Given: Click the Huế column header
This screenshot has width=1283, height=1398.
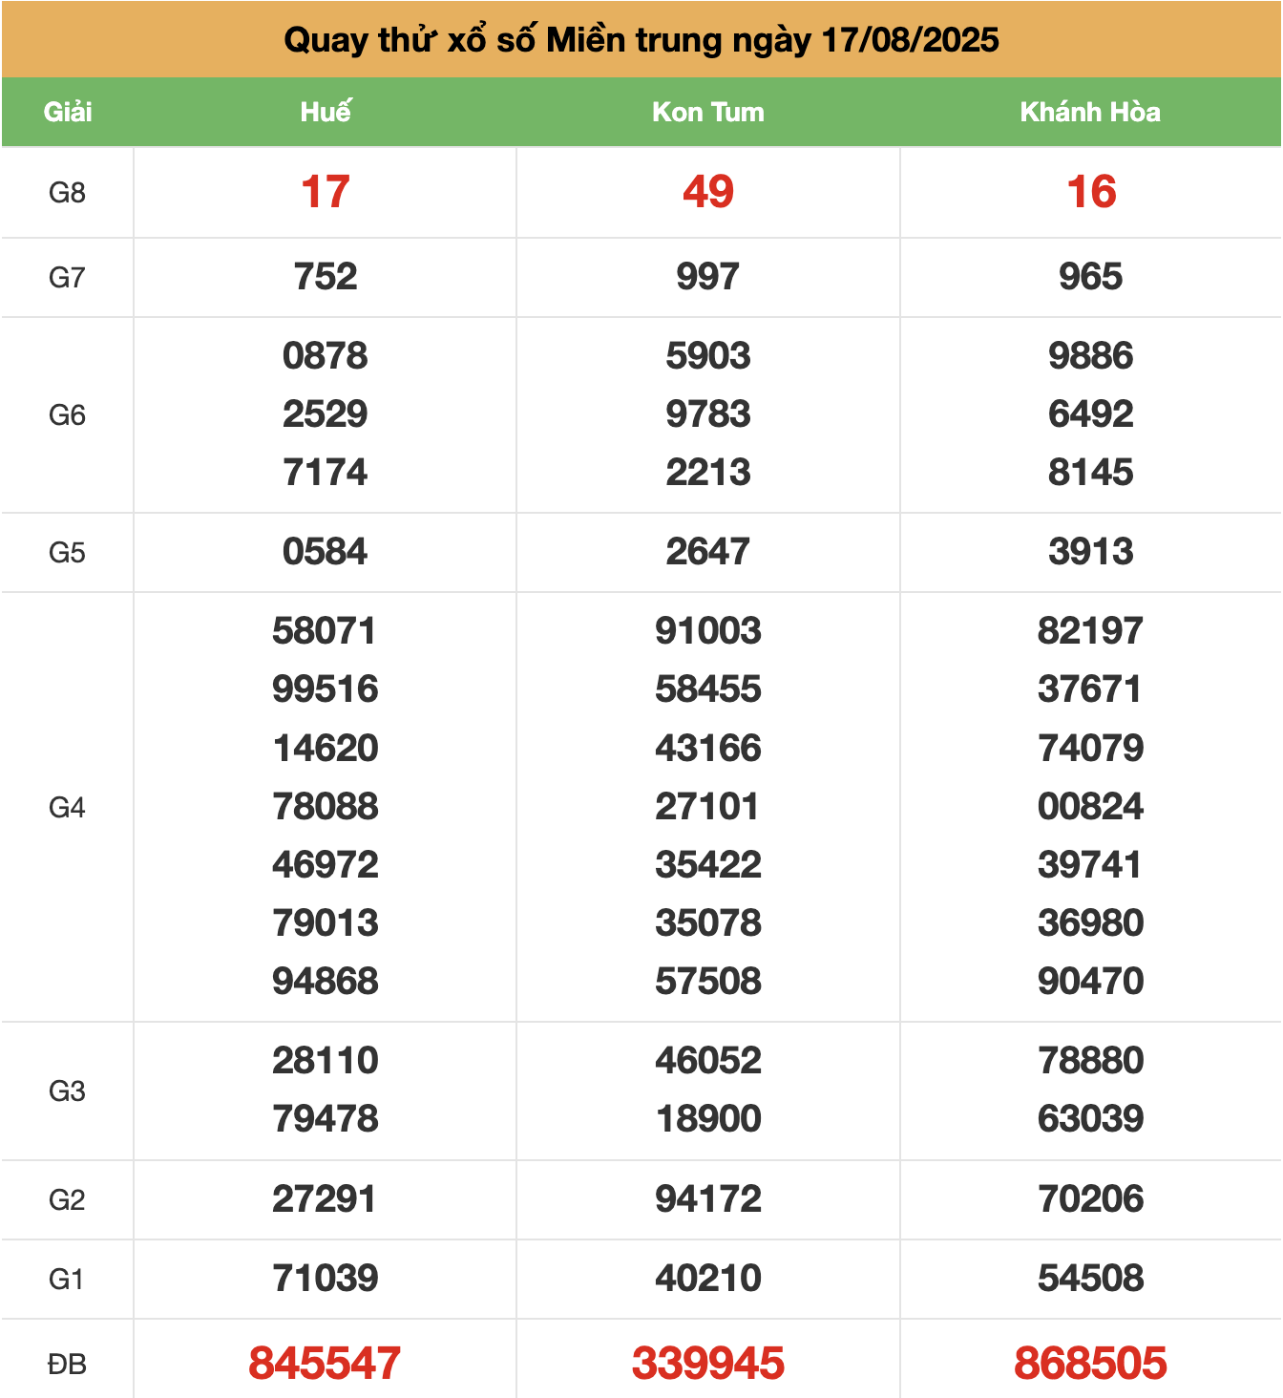Looking at the screenshot, I should 325,112.
